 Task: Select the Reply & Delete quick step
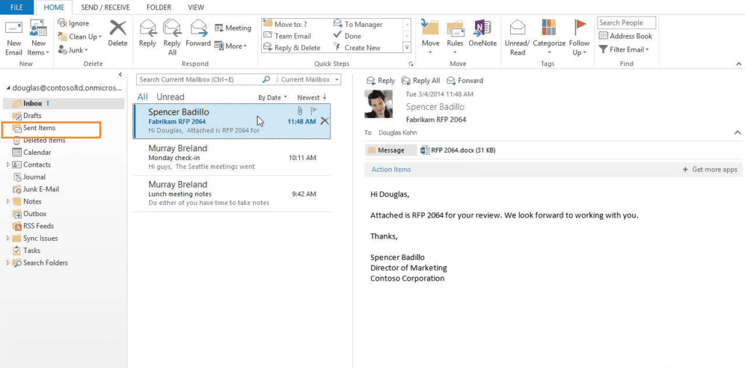pyautogui.click(x=292, y=47)
